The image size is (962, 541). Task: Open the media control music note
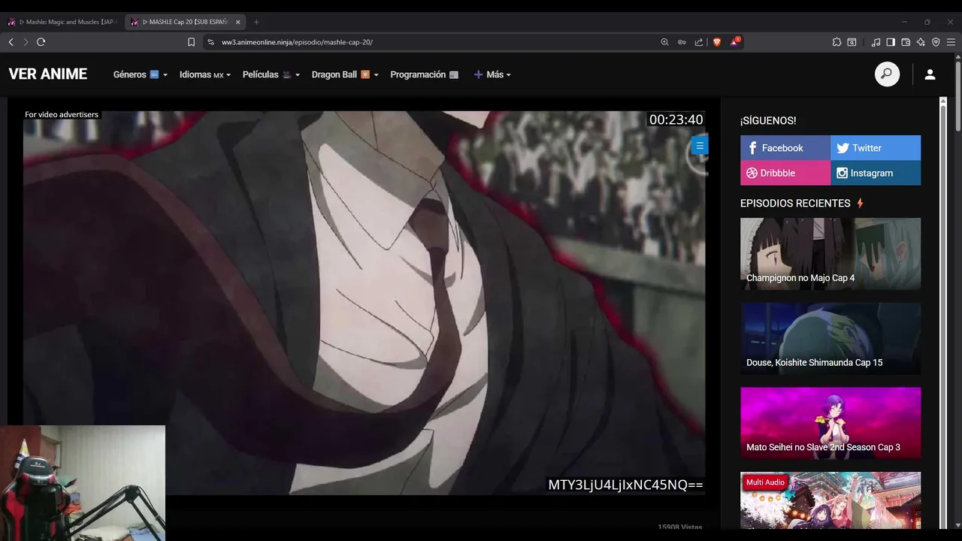coord(876,42)
